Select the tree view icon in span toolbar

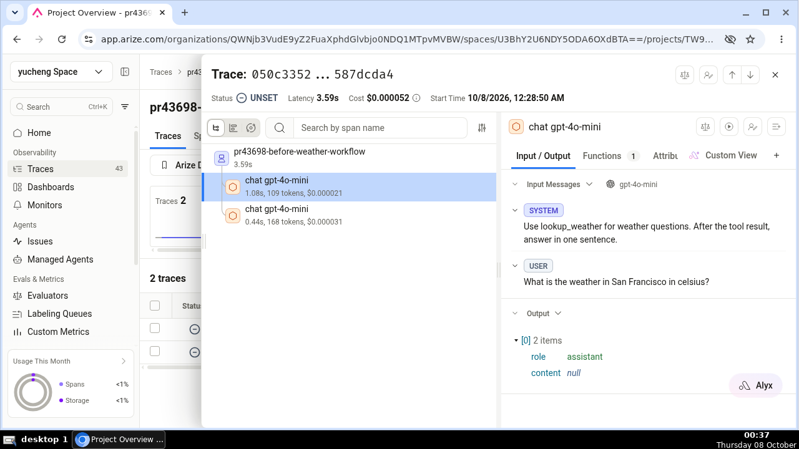click(216, 128)
